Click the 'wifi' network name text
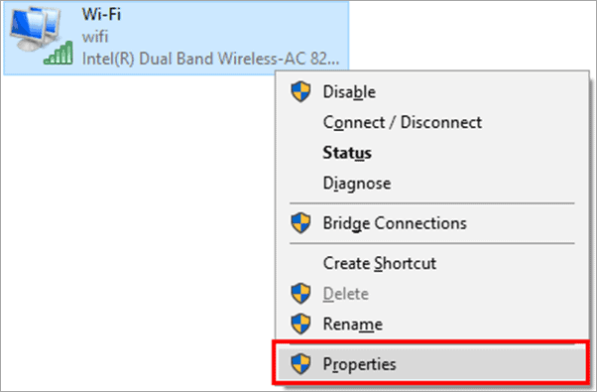597x392 pixels. point(95,37)
